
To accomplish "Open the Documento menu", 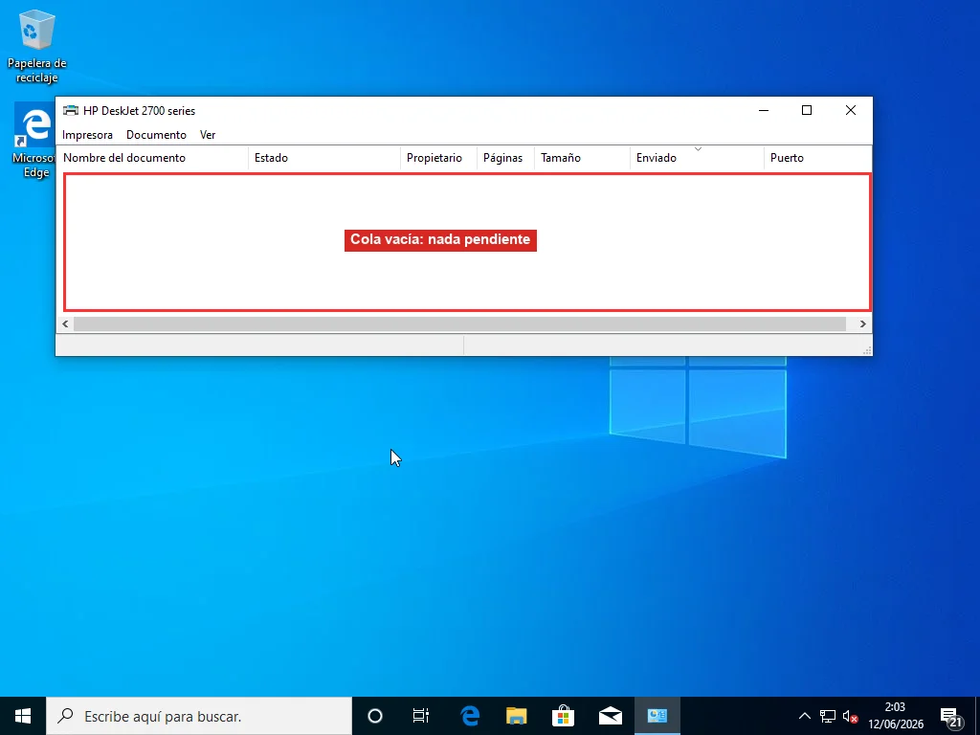I will point(156,134).
